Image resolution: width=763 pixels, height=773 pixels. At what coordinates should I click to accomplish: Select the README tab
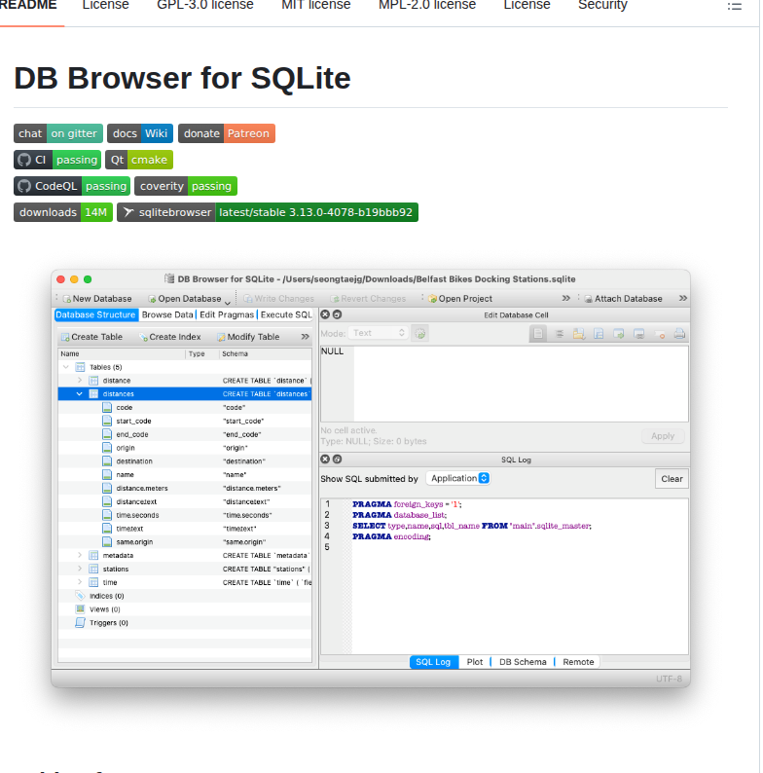pyautogui.click(x=28, y=6)
